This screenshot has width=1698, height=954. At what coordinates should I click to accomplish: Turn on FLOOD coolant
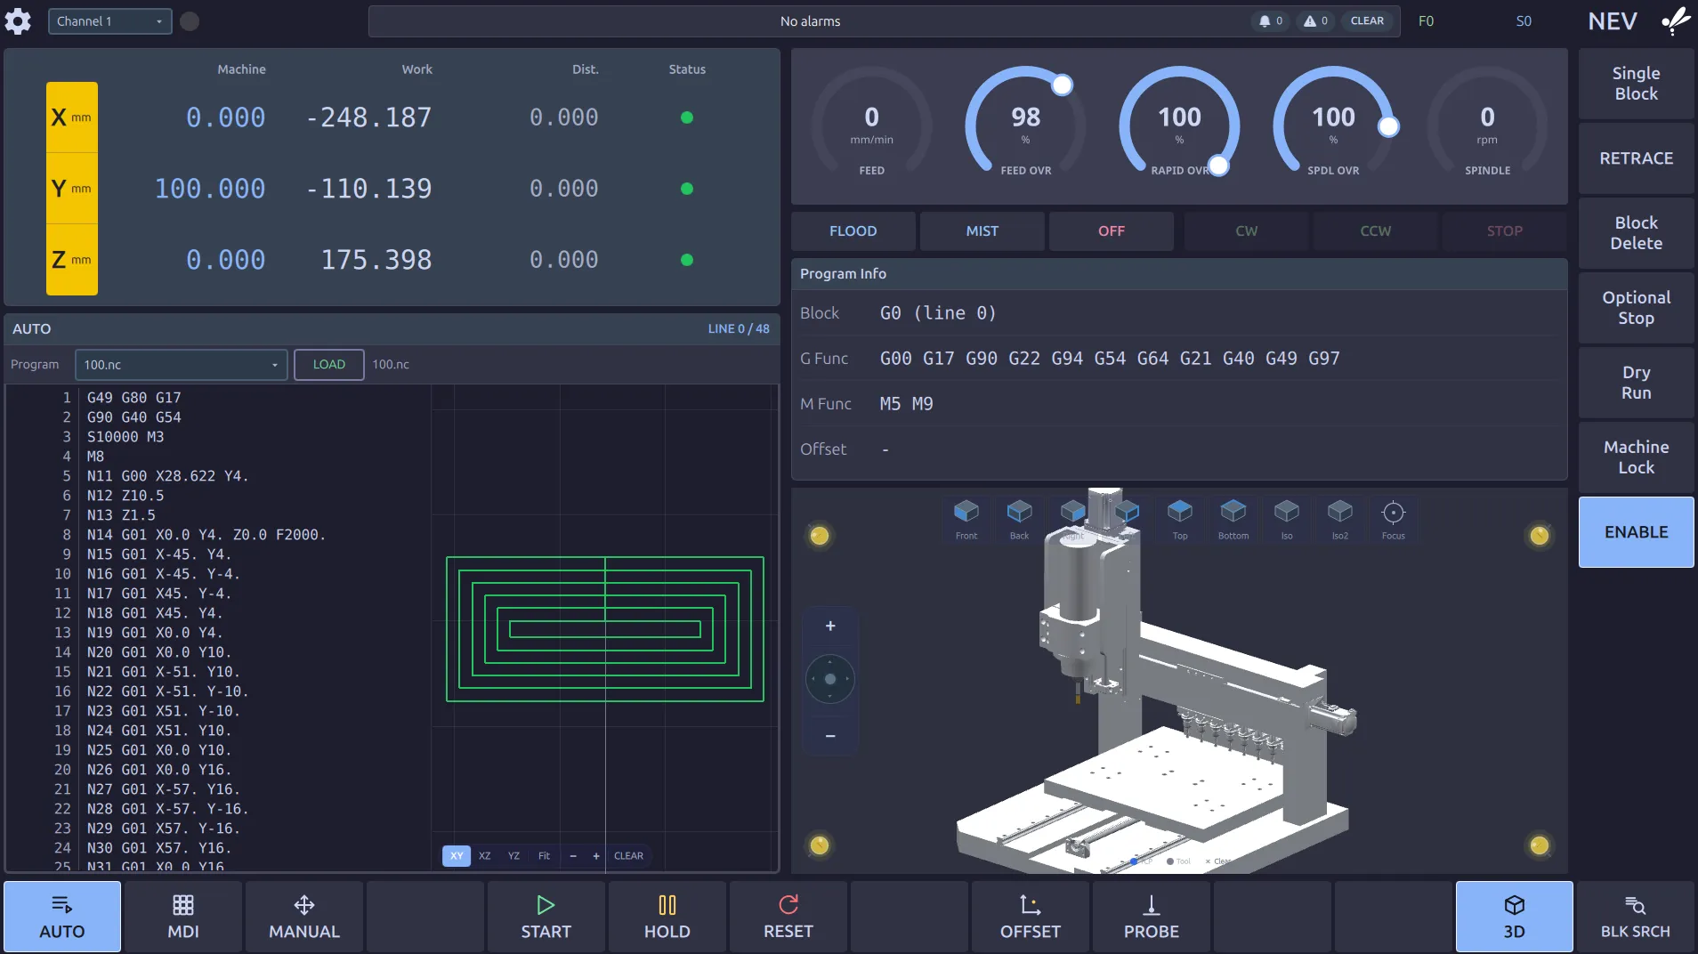pyautogui.click(x=853, y=231)
